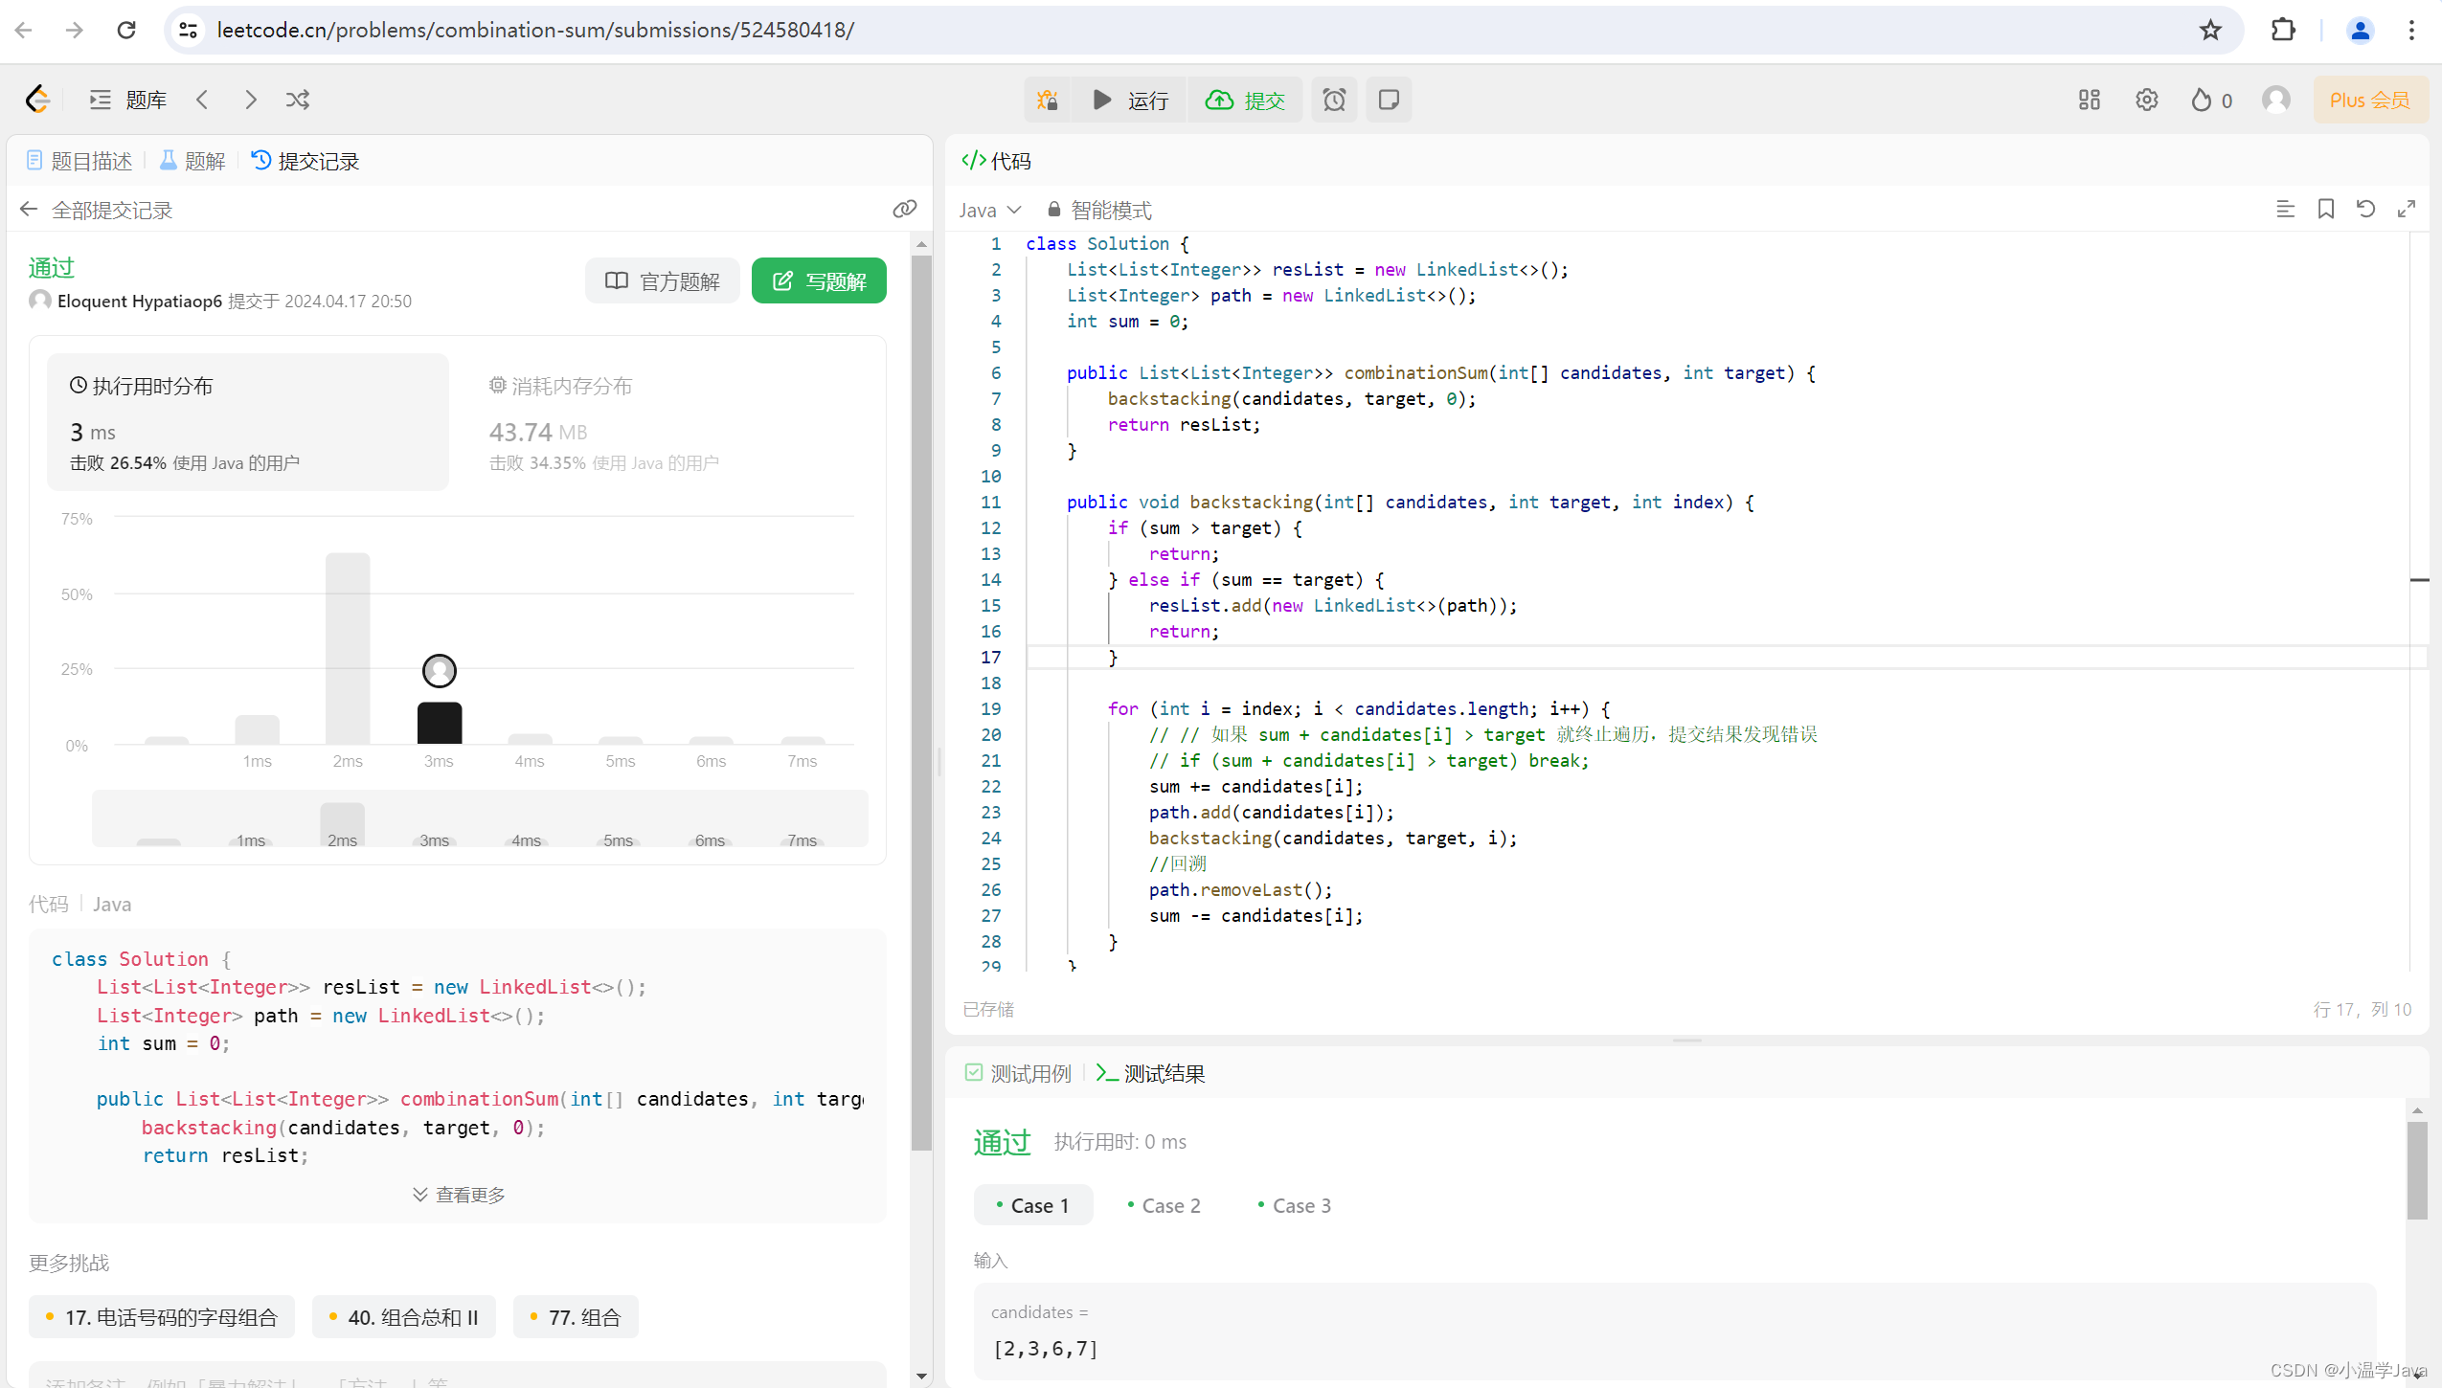Click the alarm clock timer icon
The height and width of the screenshot is (1388, 2442).
(x=1334, y=100)
